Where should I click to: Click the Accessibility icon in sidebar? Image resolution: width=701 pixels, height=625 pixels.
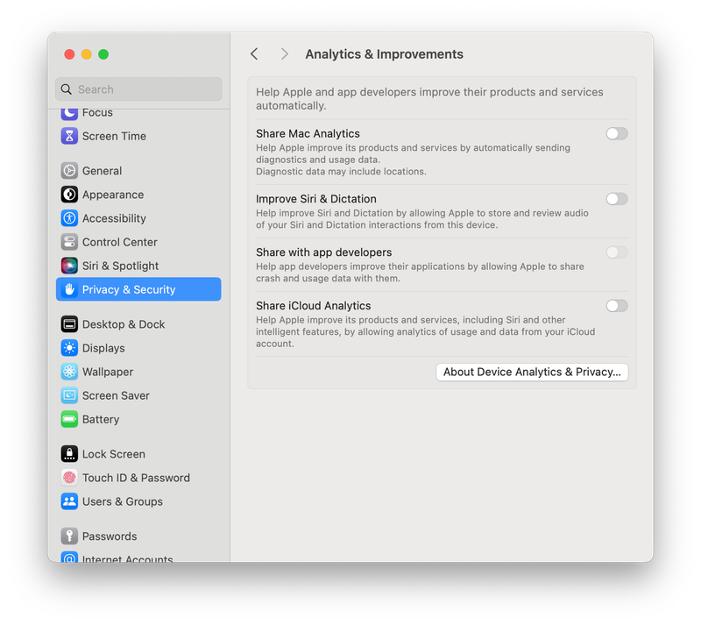pyautogui.click(x=69, y=218)
